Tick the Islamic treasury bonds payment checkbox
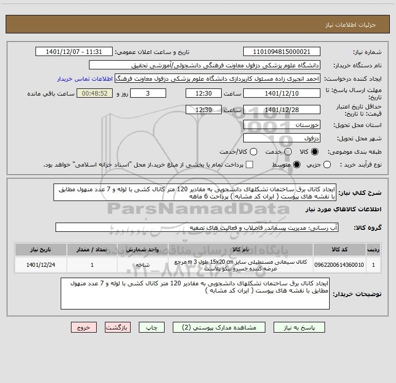Image resolution: width=396 pixels, height=383 pixels. (x=249, y=165)
